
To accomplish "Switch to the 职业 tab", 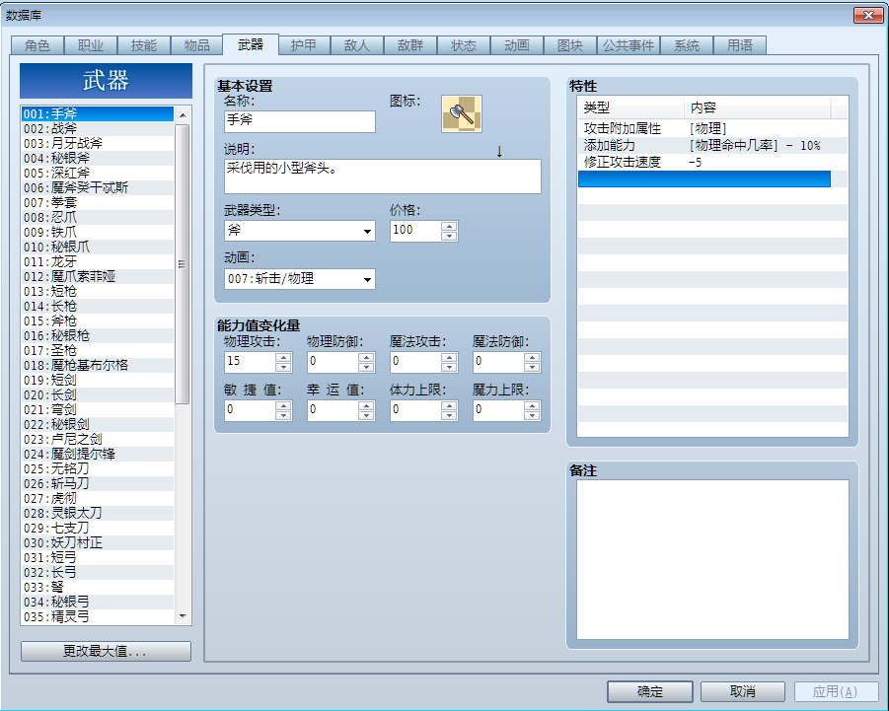I will (x=91, y=45).
